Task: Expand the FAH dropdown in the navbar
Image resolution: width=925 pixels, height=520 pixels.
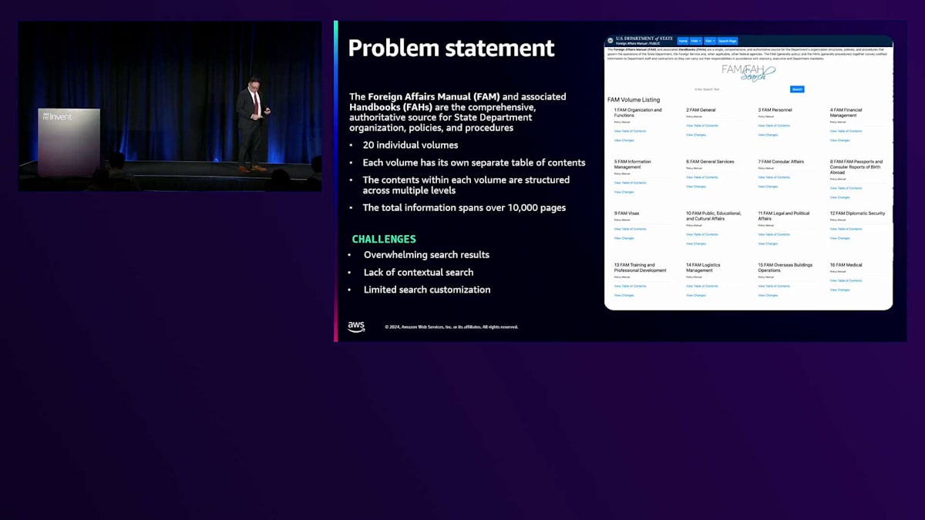Action: click(x=710, y=41)
